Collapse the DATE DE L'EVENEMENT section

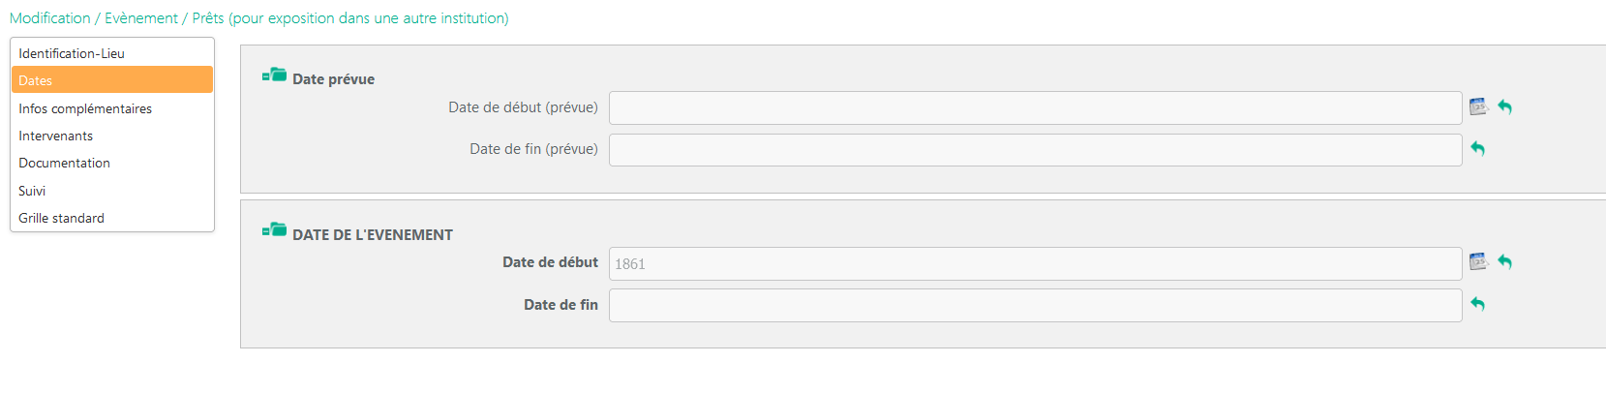(x=275, y=230)
